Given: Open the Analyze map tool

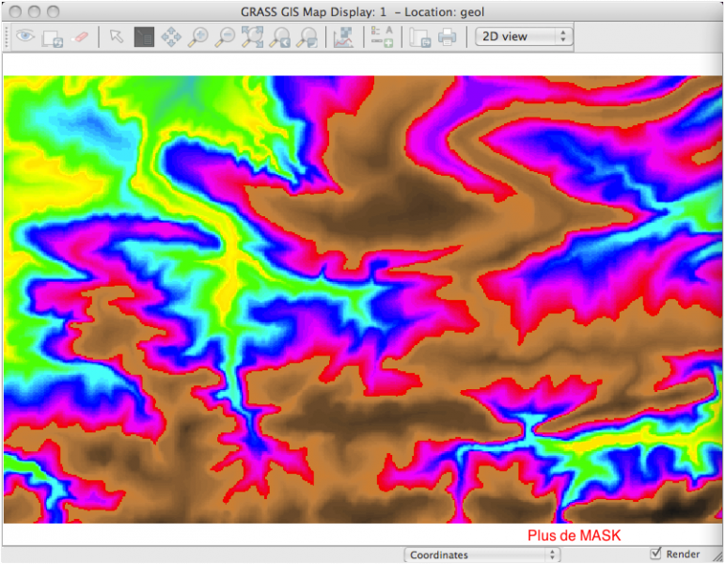Looking at the screenshot, I should 343,37.
